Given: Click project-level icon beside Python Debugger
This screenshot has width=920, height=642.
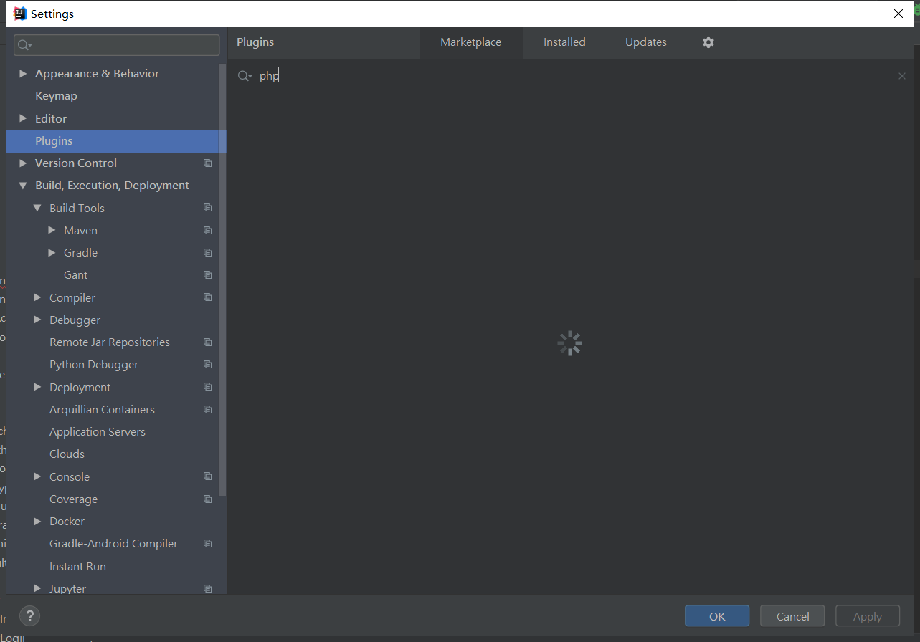Looking at the screenshot, I should [x=207, y=365].
